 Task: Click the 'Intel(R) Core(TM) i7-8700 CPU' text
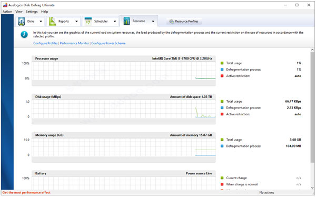tap(182, 58)
